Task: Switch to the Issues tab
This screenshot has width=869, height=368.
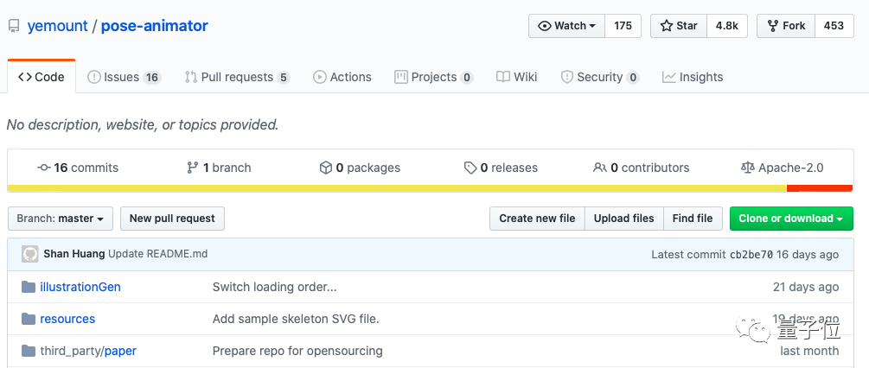Action: coord(124,77)
